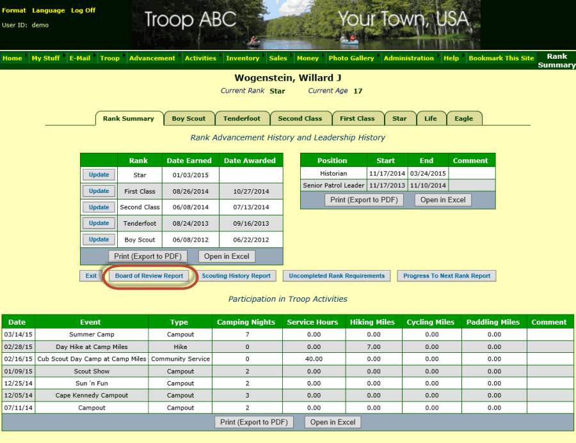Click the Historian position cell
The image size is (576, 443).
[x=333, y=173]
